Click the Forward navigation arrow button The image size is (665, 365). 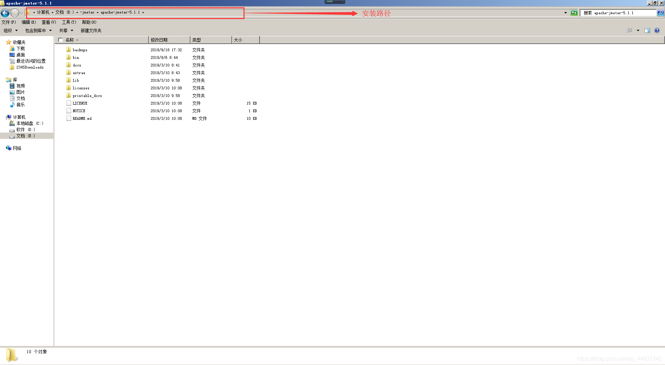click(x=15, y=13)
